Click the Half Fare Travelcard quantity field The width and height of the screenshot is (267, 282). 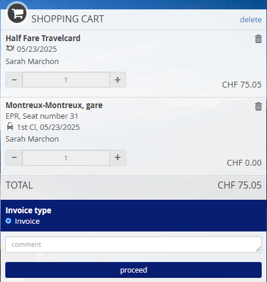(66, 80)
